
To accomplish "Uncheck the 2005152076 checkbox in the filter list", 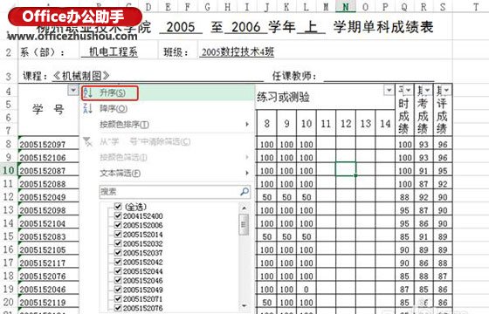I will coord(118,308).
